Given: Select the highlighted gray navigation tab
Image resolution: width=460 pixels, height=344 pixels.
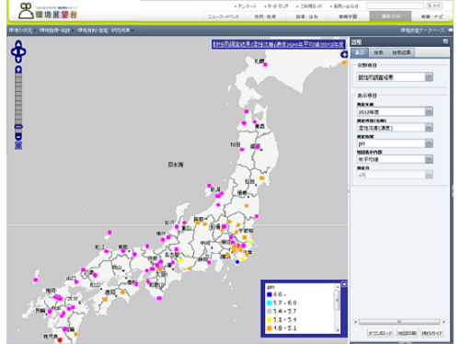Looking at the screenshot, I should [390, 17].
